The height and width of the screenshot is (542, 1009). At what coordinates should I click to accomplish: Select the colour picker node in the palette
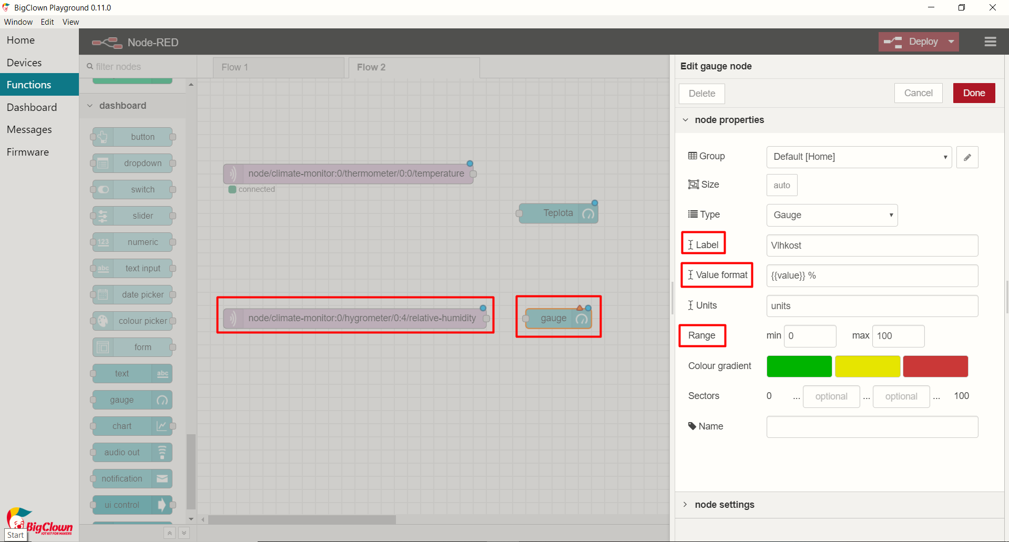coord(133,321)
